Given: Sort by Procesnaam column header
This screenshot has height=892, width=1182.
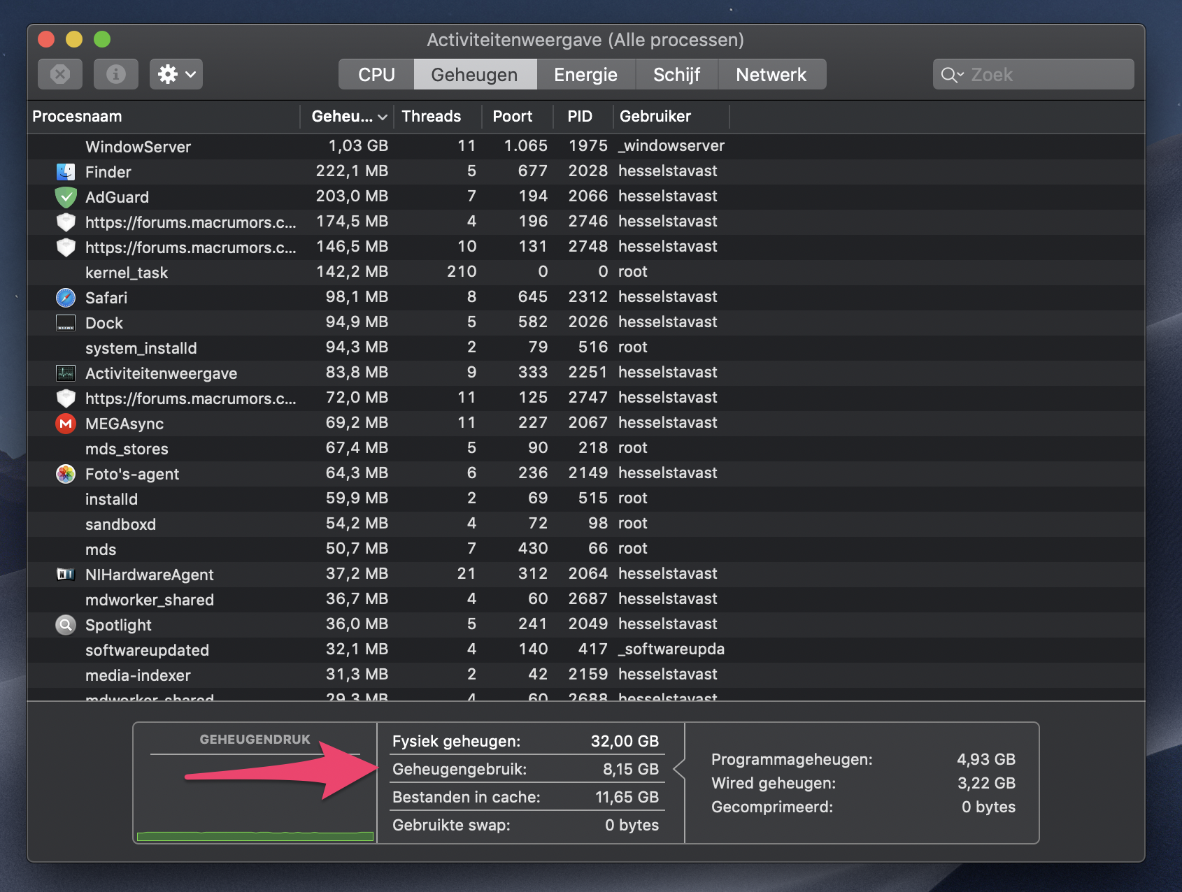Looking at the screenshot, I should pos(164,116).
